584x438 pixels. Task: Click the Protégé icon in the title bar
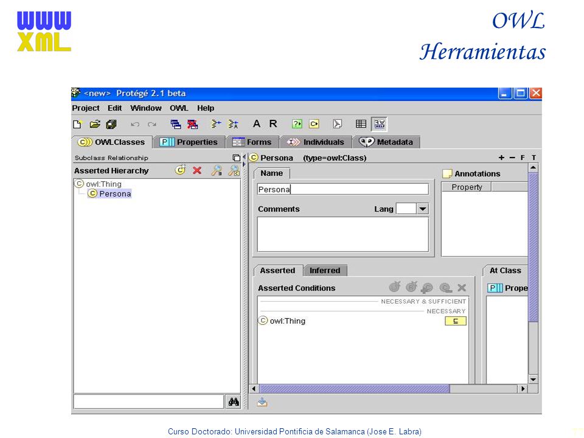[x=76, y=92]
